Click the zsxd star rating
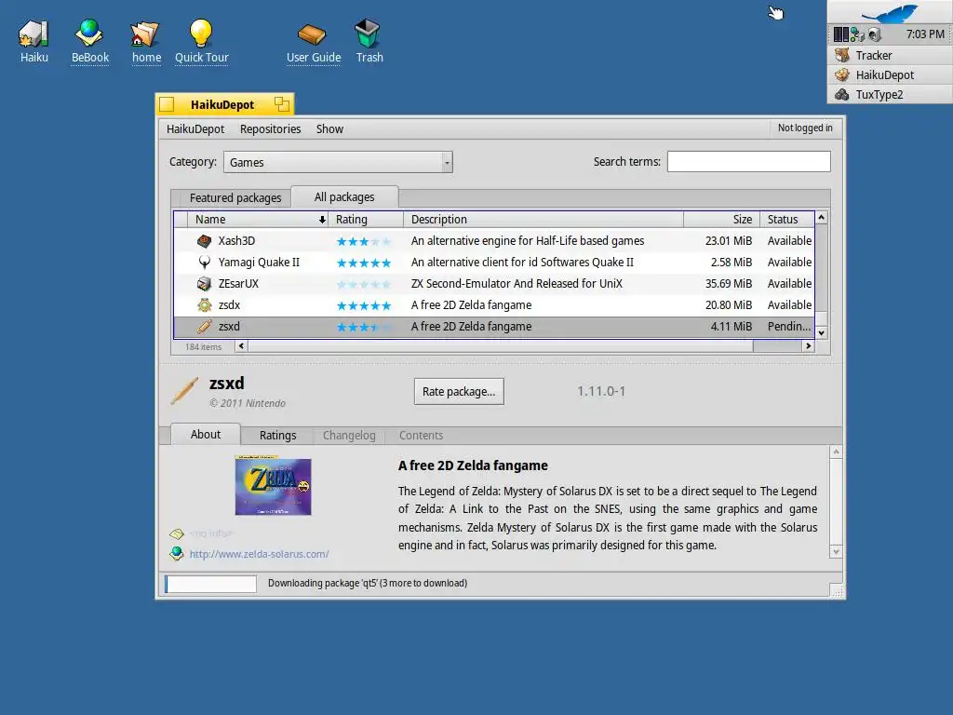This screenshot has width=953, height=715. pos(364,327)
